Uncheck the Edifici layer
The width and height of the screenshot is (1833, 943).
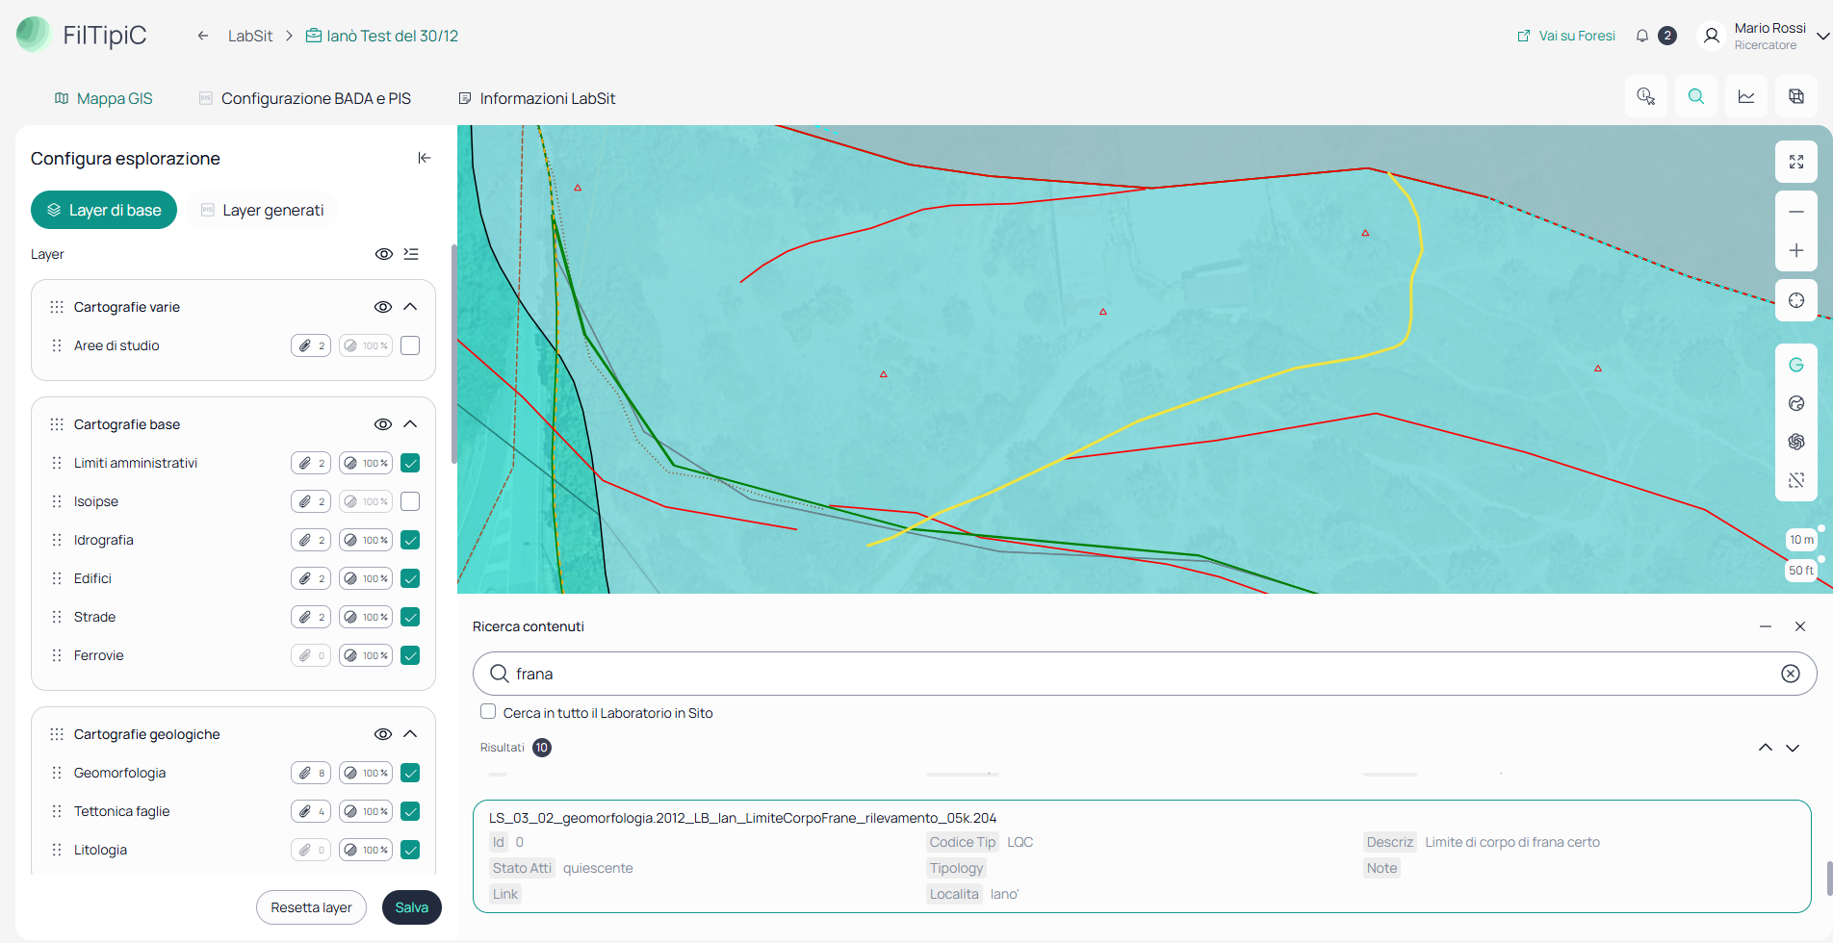(x=410, y=578)
